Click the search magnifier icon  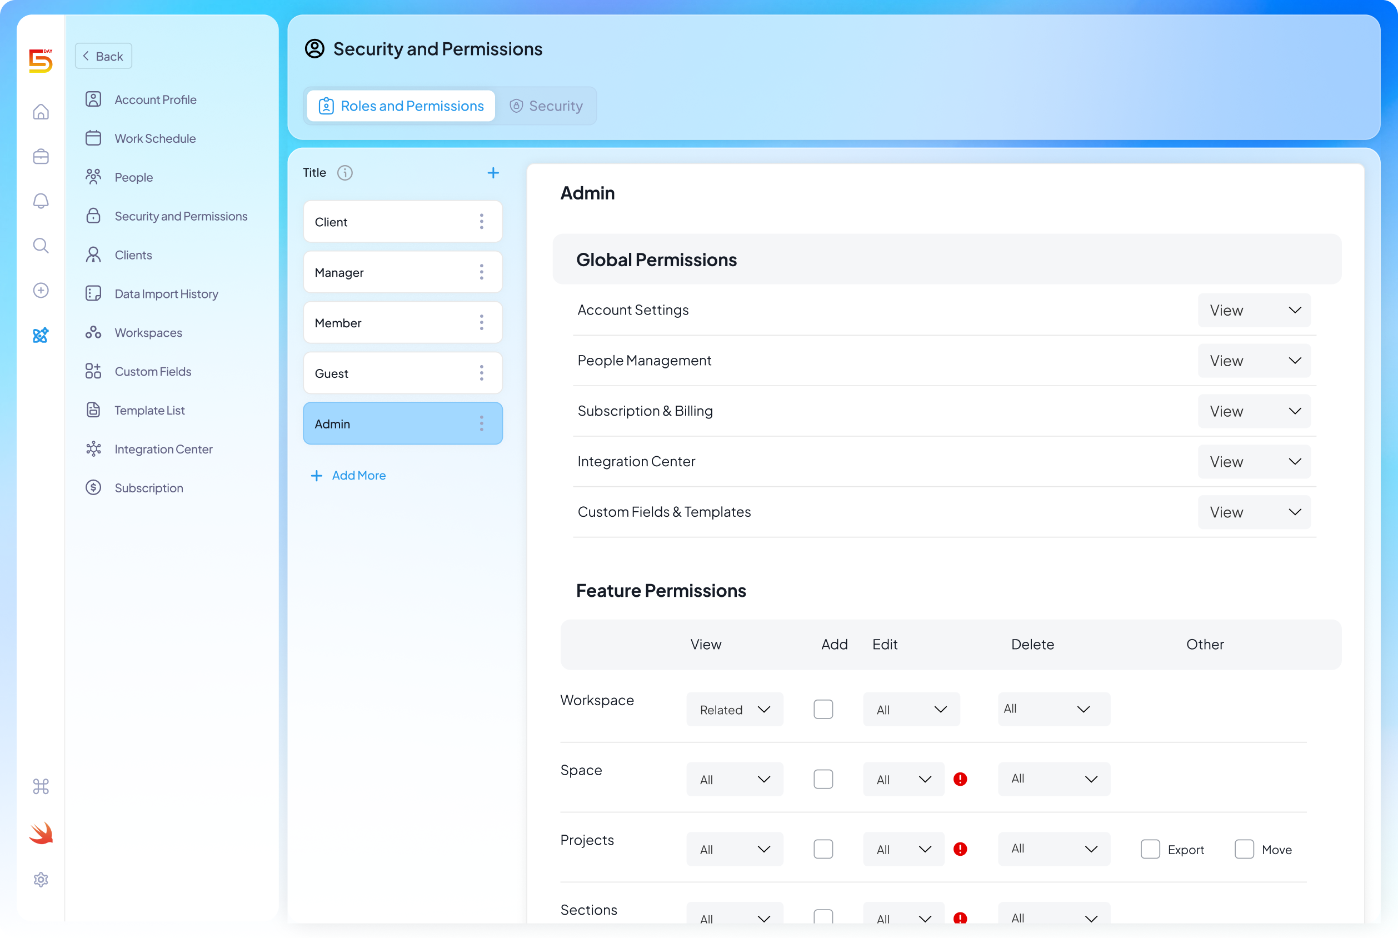click(x=41, y=245)
